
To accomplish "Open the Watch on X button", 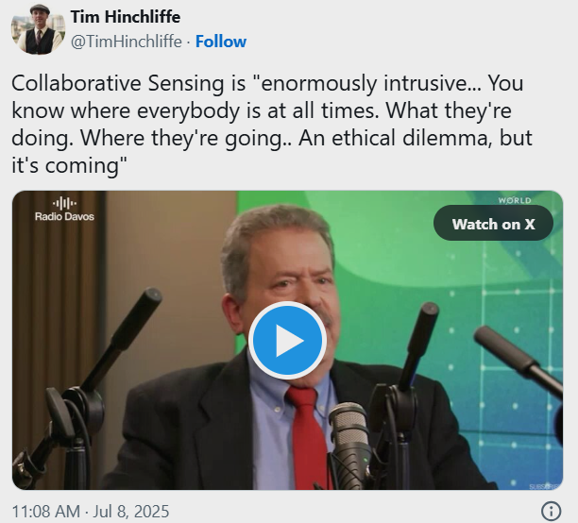I will tap(493, 224).
